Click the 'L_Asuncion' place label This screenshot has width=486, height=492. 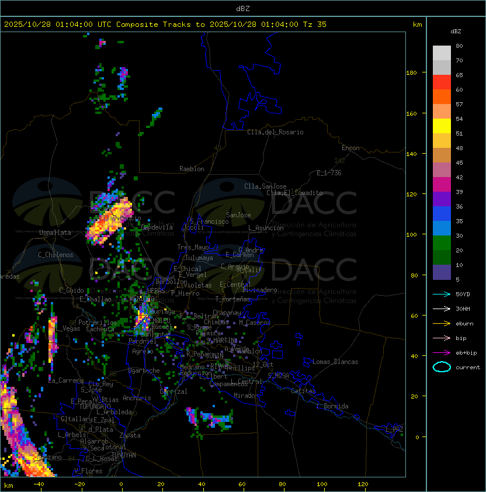[266, 228]
